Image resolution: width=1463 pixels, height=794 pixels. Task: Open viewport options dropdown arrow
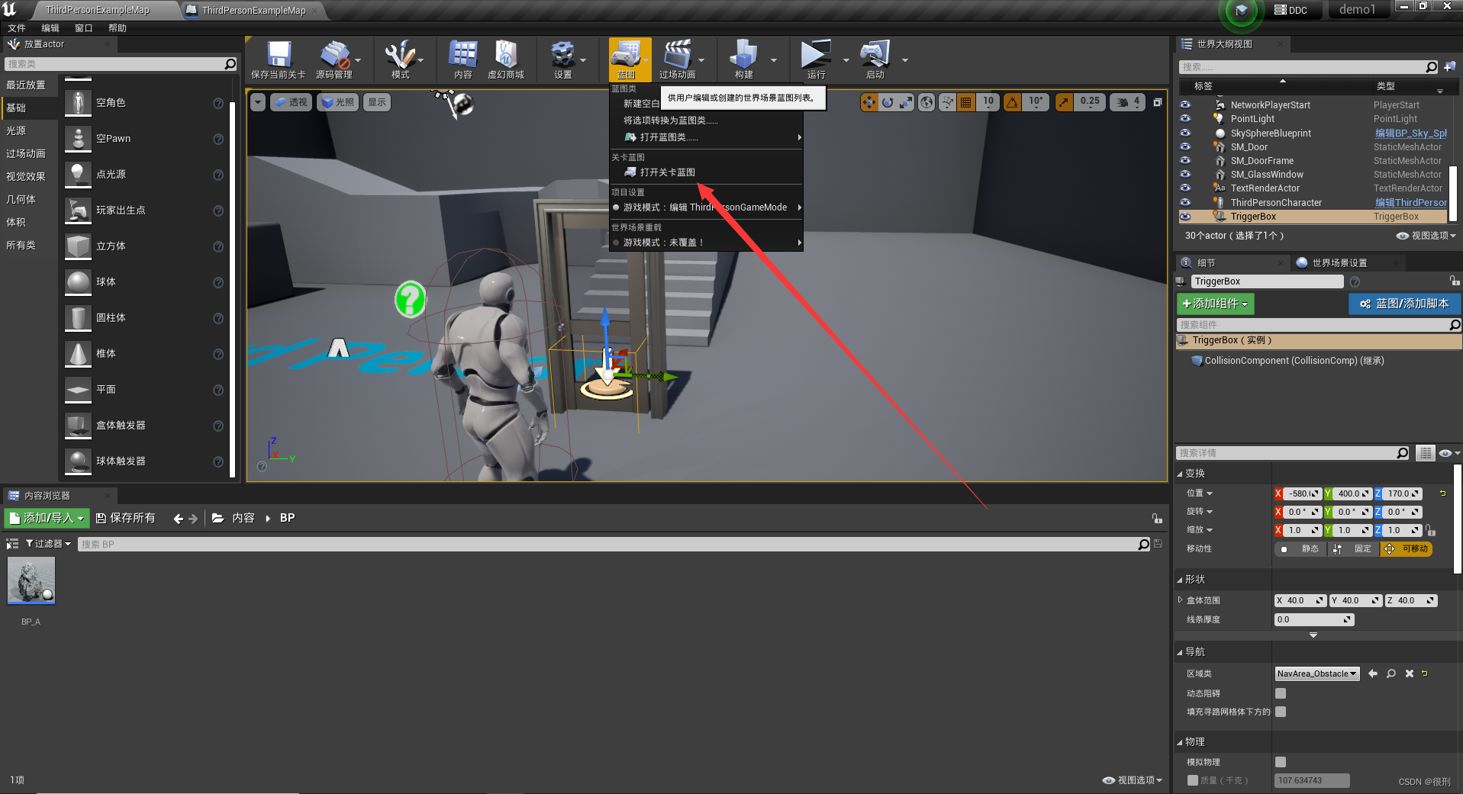pyautogui.click(x=258, y=102)
